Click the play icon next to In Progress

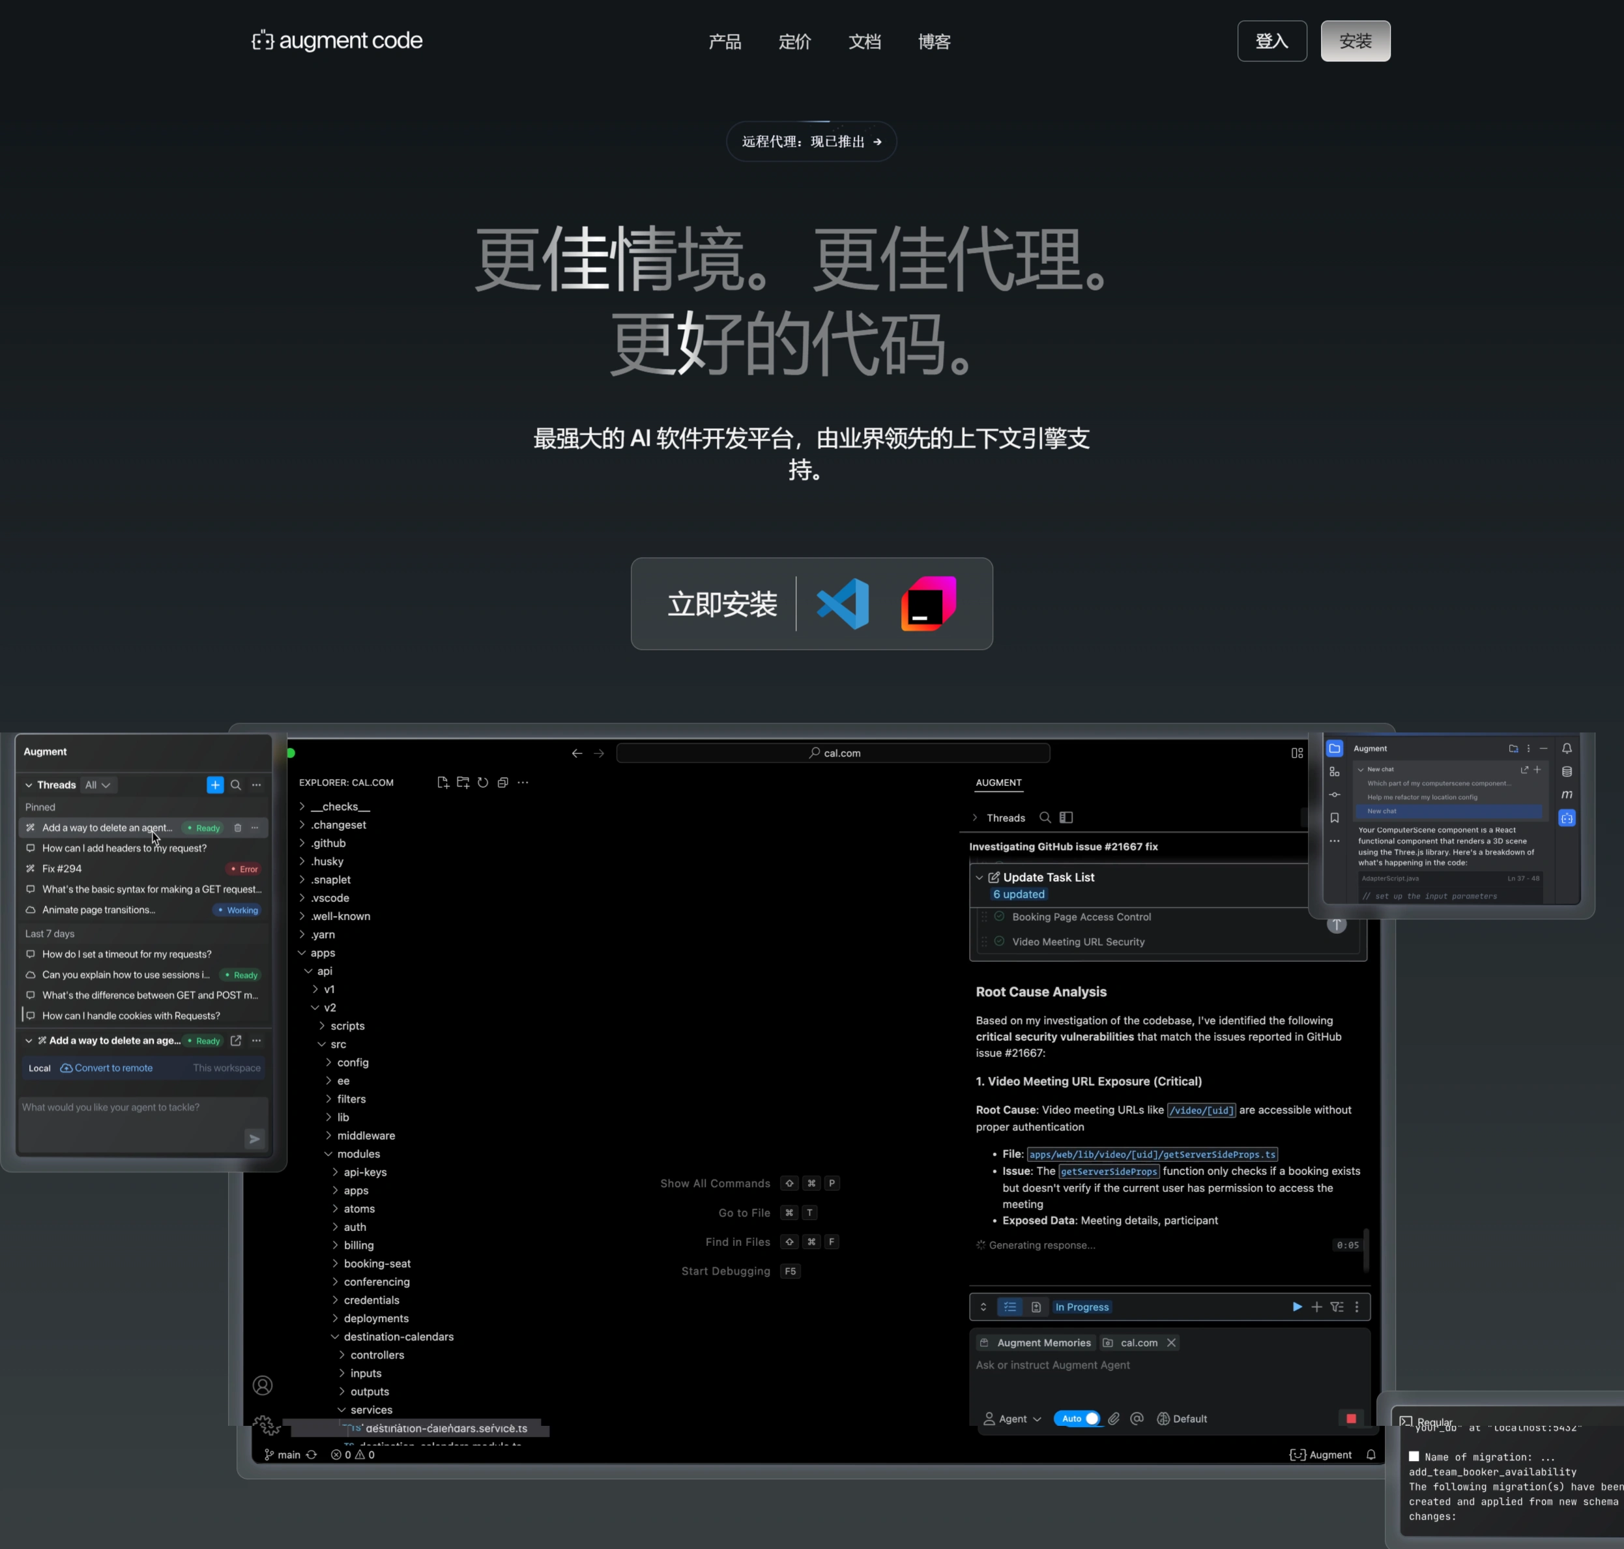click(x=1296, y=1307)
